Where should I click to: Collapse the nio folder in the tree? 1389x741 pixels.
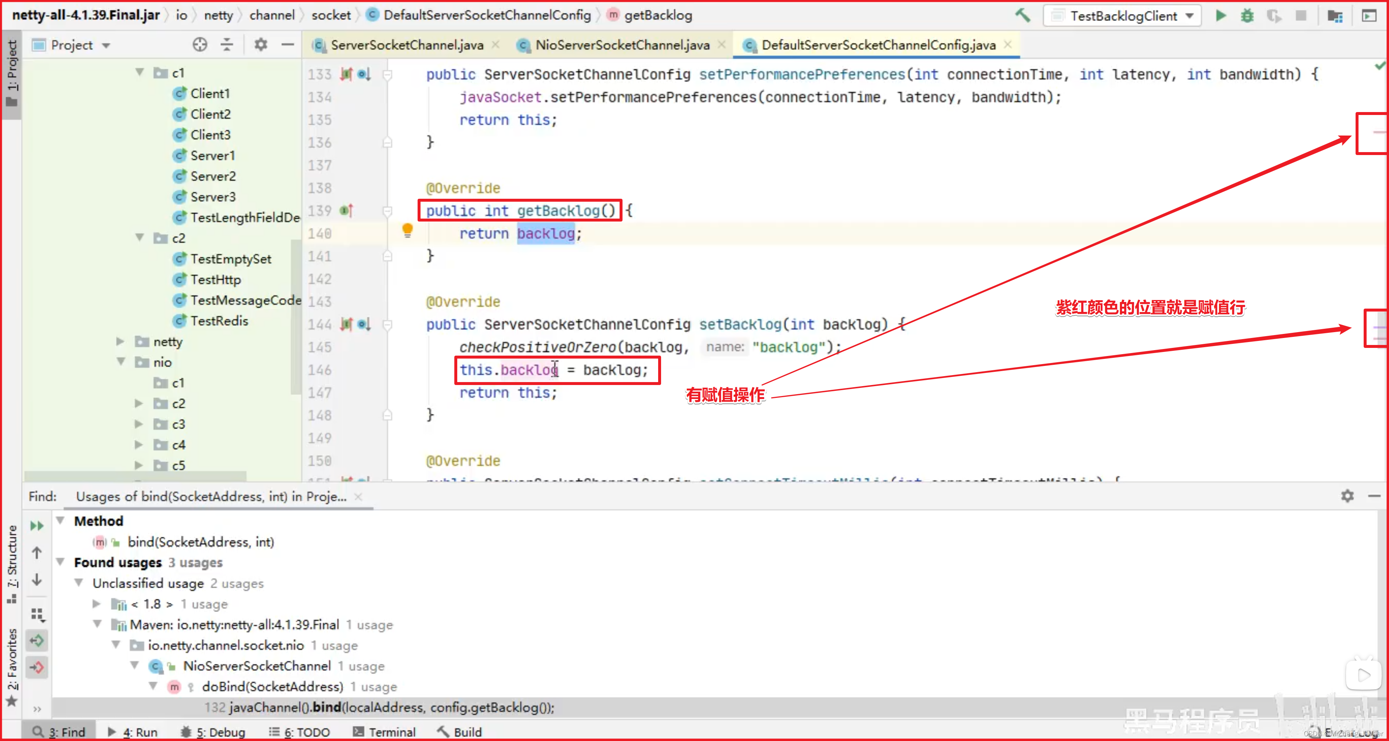121,362
